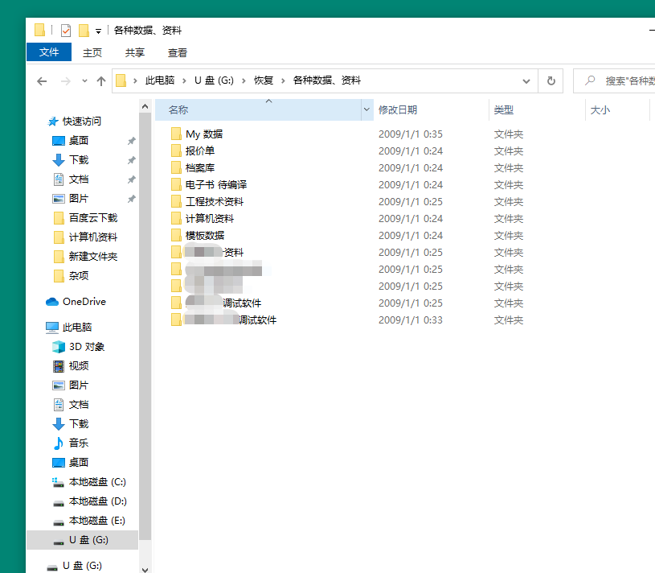Sort by 名称 column header
This screenshot has width=655, height=573.
[x=258, y=110]
